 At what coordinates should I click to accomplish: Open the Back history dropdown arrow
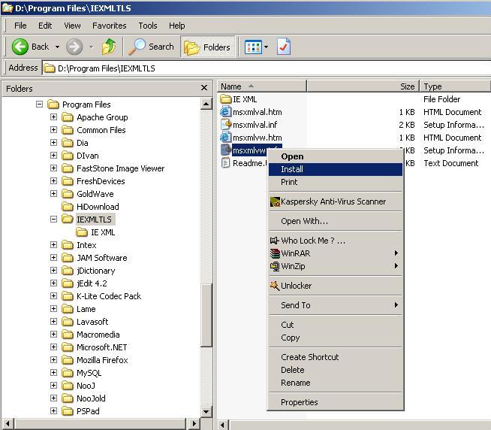pyautogui.click(x=57, y=47)
